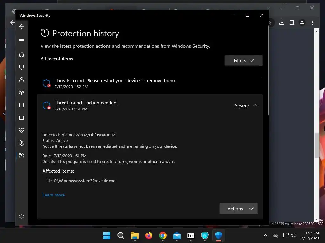Click the browser page vertical scrollbar thumb
Viewport: 325px width, 243px height.
(316, 145)
